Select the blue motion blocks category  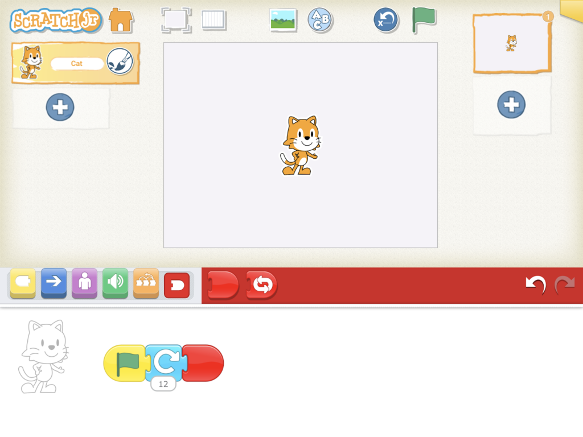pos(54,283)
